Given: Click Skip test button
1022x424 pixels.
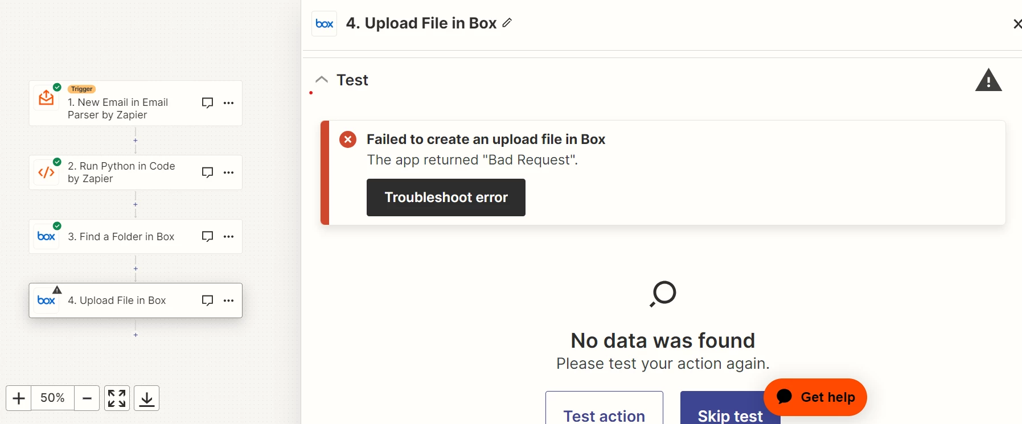Looking at the screenshot, I should tap(730, 408).
